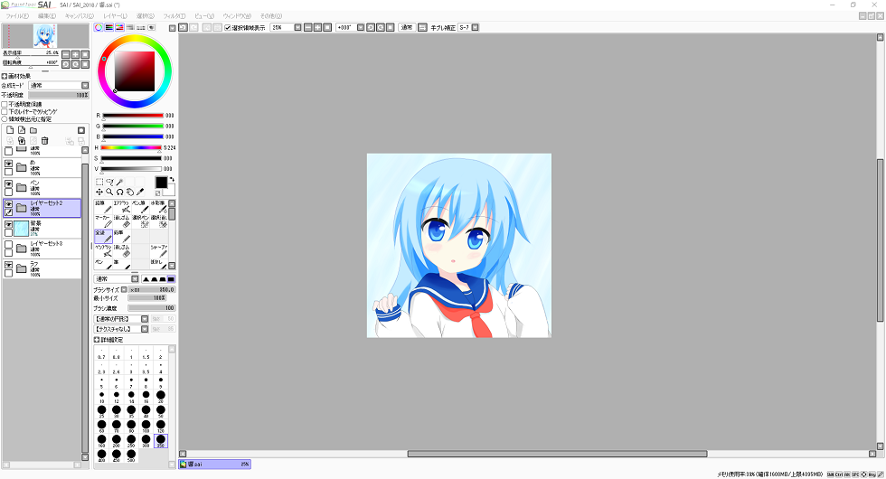Open the レイヤー menu
This screenshot has height=479, width=886.
coord(116,16)
